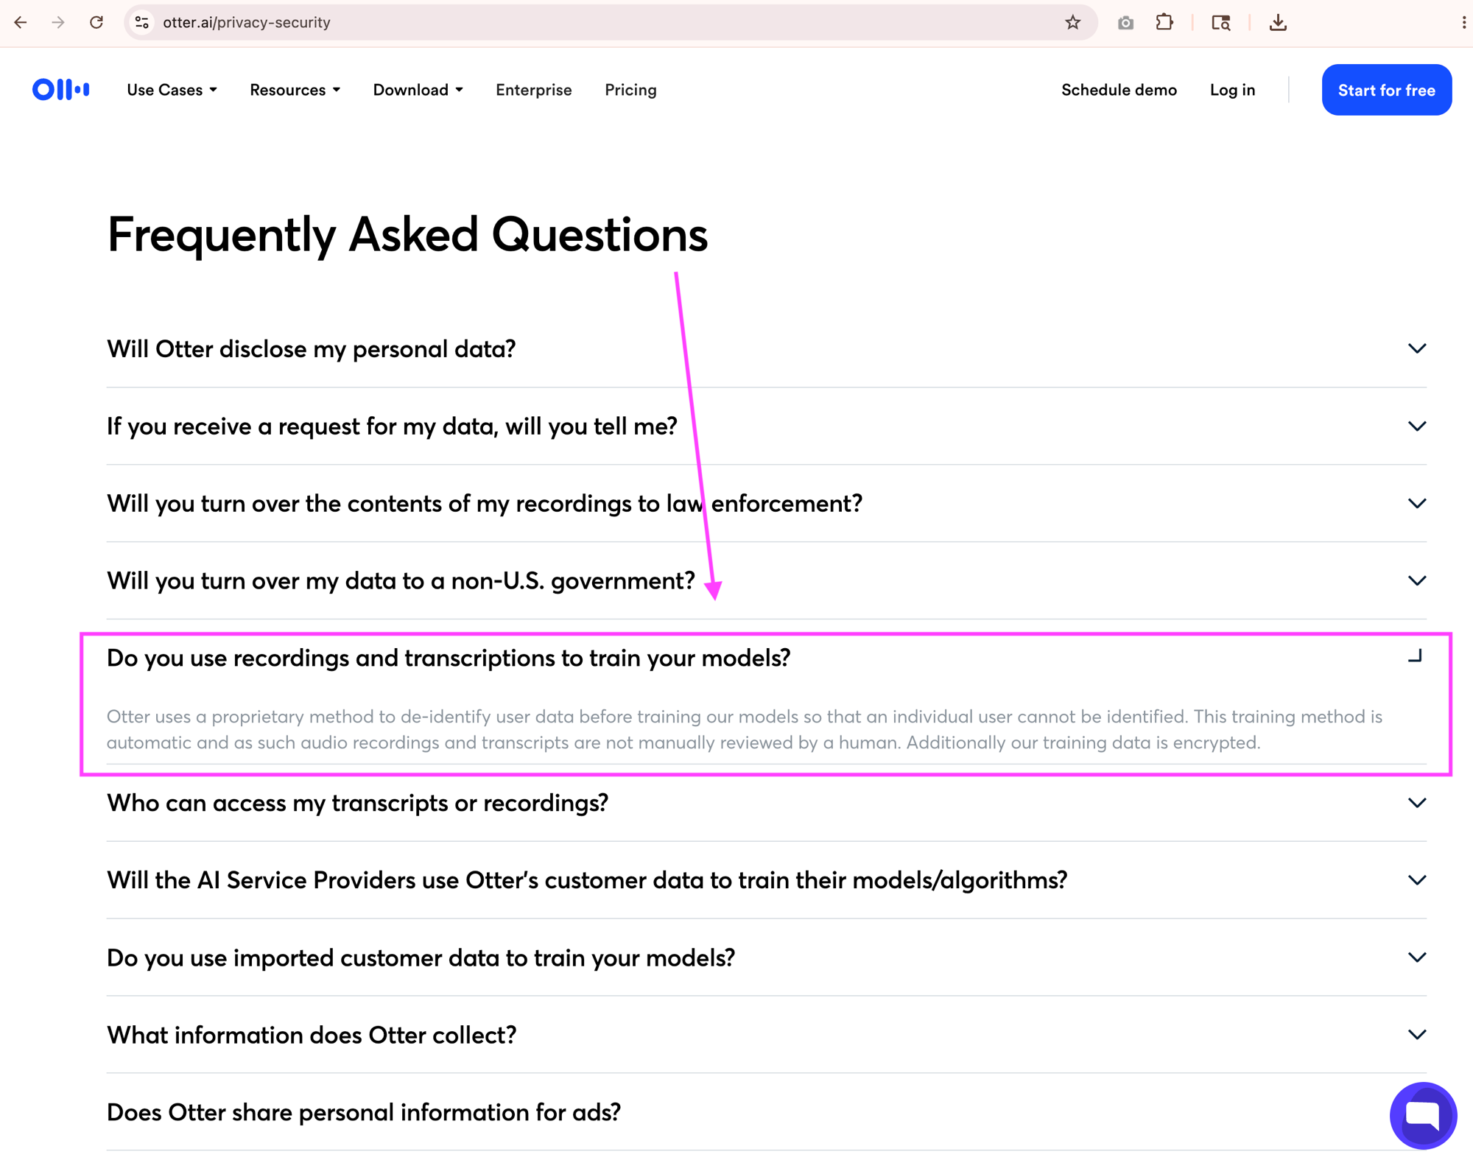Expand chevron for non-U.S. government question
Viewport: 1473px width, 1163px height.
tap(1416, 580)
